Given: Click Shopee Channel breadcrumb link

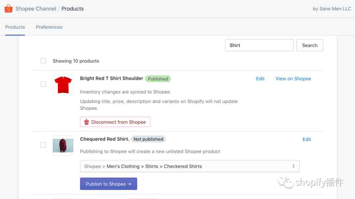Looking at the screenshot, I should click(35, 9).
